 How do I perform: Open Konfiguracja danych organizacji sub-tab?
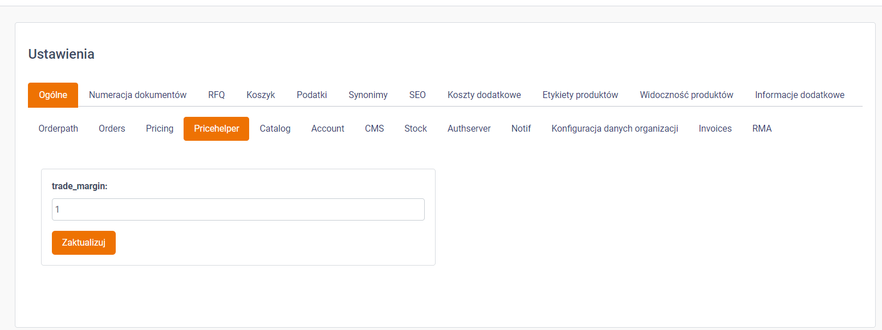coord(615,129)
